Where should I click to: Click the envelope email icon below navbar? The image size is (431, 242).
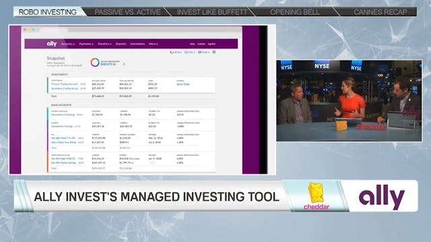[199, 52]
